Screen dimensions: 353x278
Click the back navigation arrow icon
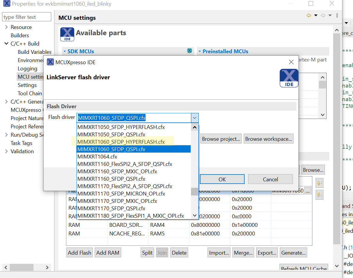click(x=309, y=15)
